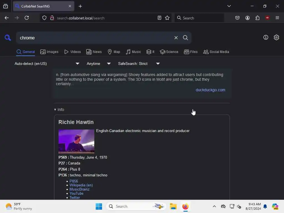
Task: Open the YouTube link
Action: click(77, 193)
